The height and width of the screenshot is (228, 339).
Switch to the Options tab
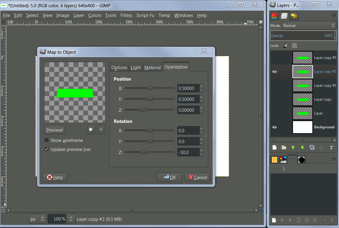[x=119, y=67]
